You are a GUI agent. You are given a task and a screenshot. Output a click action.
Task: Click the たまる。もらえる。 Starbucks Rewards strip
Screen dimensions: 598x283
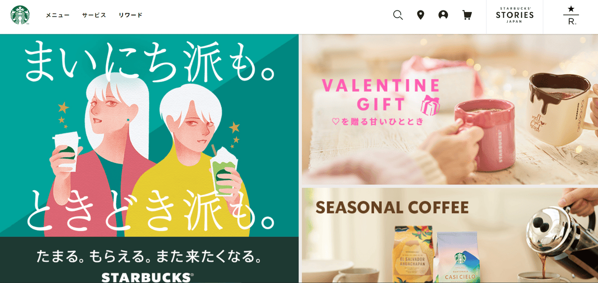[x=149, y=260]
